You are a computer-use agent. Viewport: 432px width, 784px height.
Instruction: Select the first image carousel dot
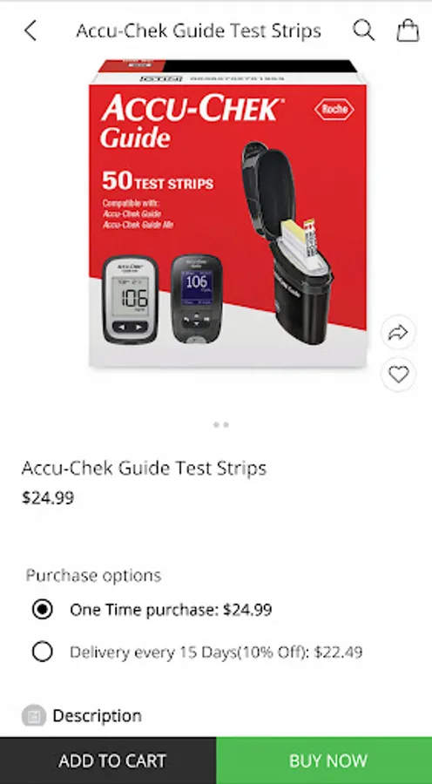pyautogui.click(x=216, y=425)
